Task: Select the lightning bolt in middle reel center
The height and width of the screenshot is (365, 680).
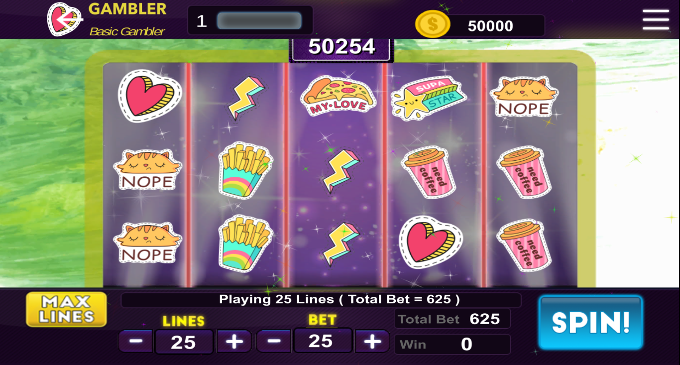Action: point(340,171)
